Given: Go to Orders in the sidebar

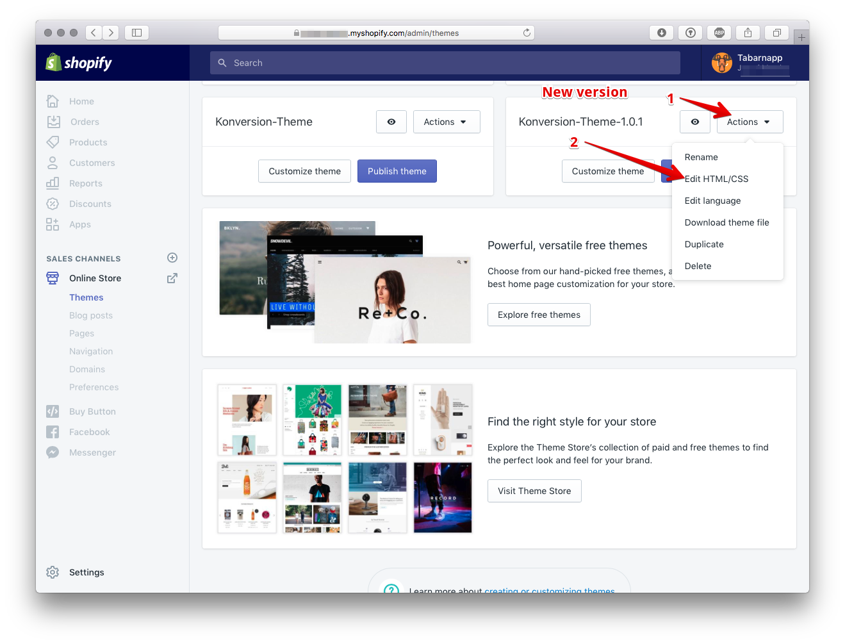Looking at the screenshot, I should click(x=85, y=122).
